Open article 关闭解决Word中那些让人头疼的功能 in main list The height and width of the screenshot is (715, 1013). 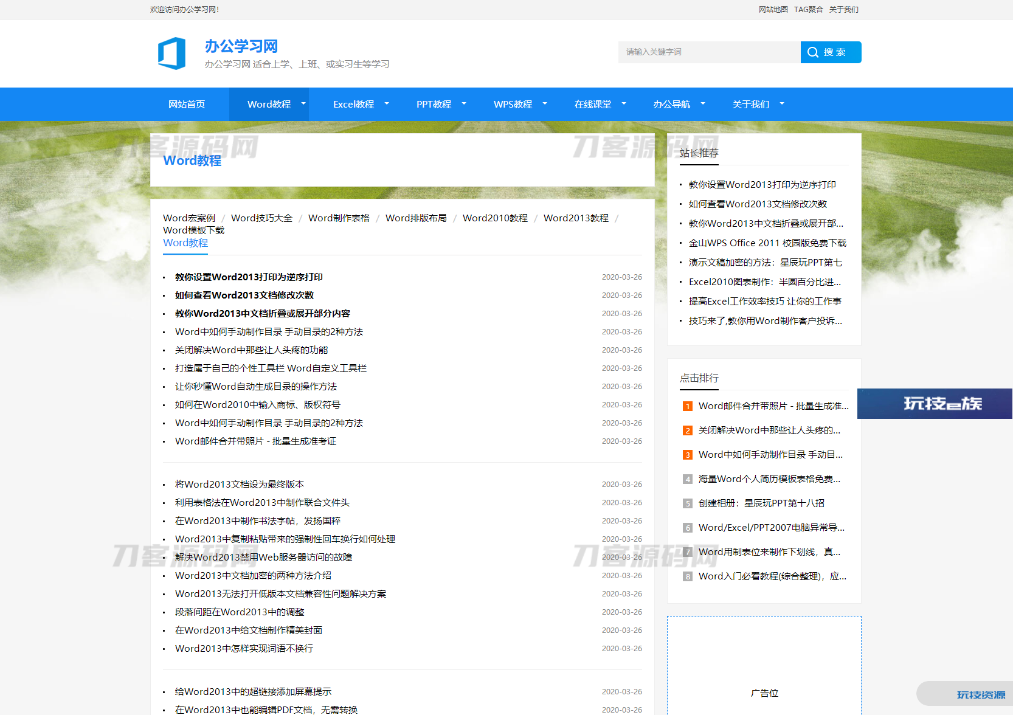[x=251, y=350]
